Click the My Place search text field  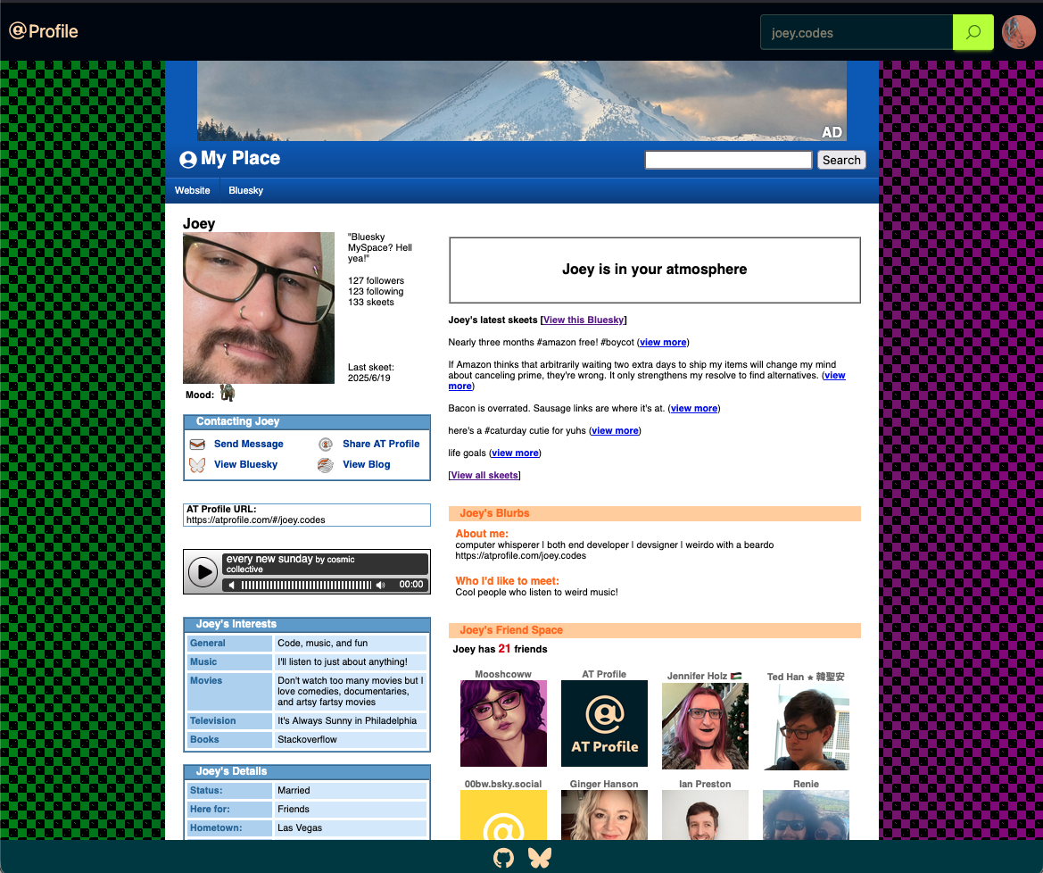pyautogui.click(x=728, y=160)
